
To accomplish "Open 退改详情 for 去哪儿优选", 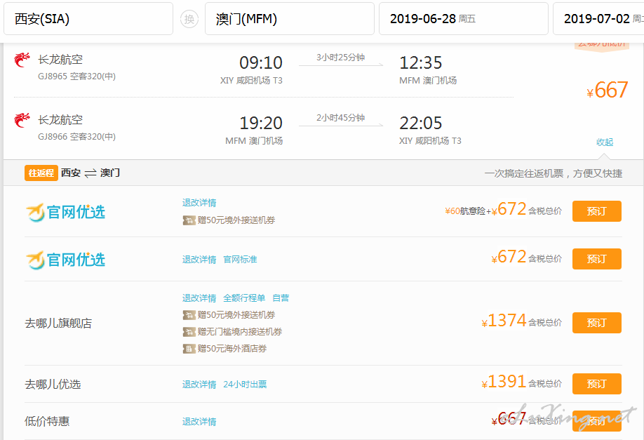I will pos(199,384).
